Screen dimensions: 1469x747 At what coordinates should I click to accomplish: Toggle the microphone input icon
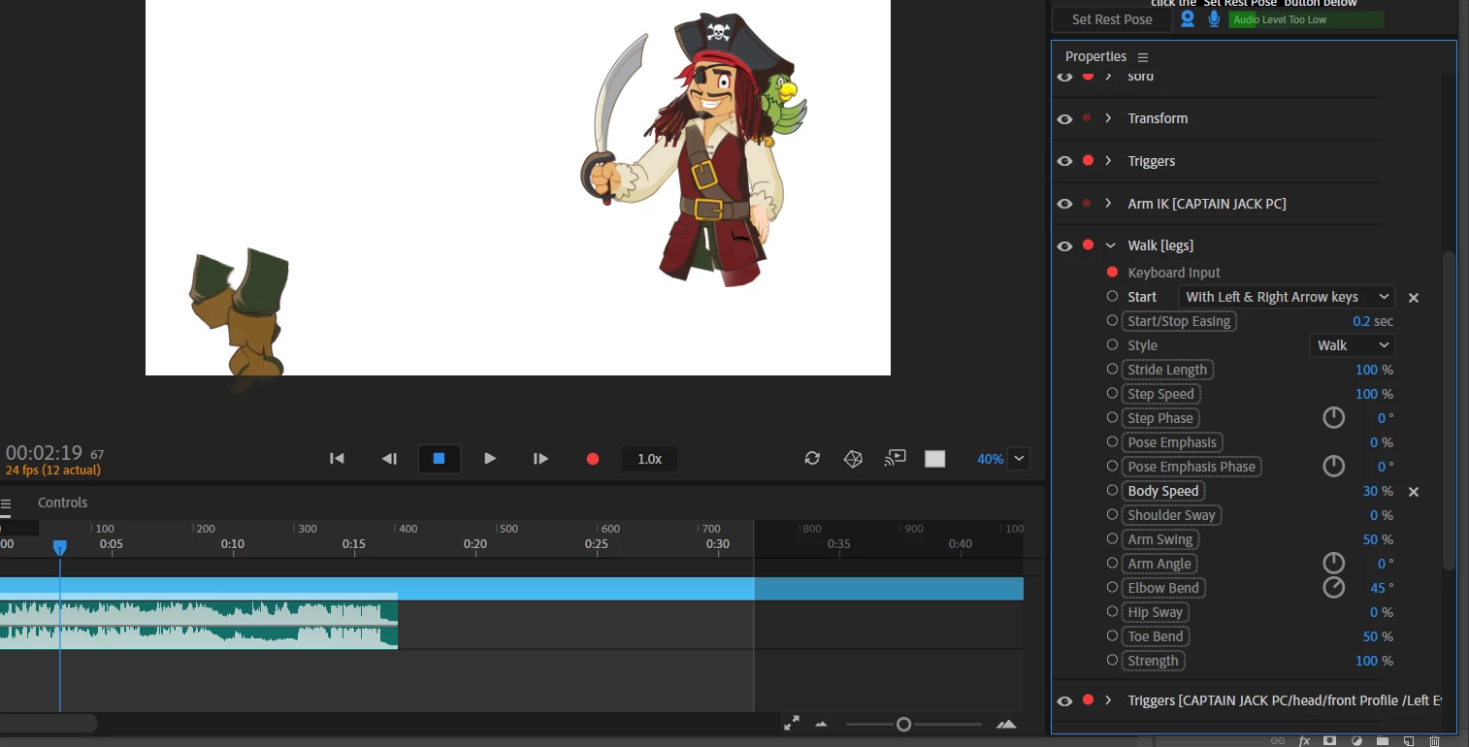point(1214,18)
